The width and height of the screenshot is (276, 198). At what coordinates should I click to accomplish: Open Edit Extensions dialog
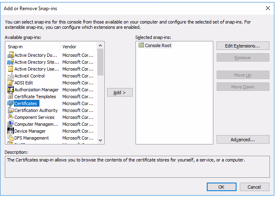pyautogui.click(x=243, y=46)
